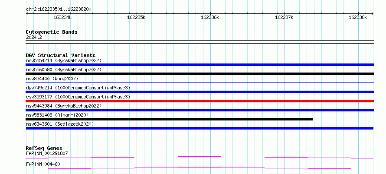Click the nsv5560580 (ByrskaBishop2022) label
The height and width of the screenshot is (174, 386).
point(63,70)
